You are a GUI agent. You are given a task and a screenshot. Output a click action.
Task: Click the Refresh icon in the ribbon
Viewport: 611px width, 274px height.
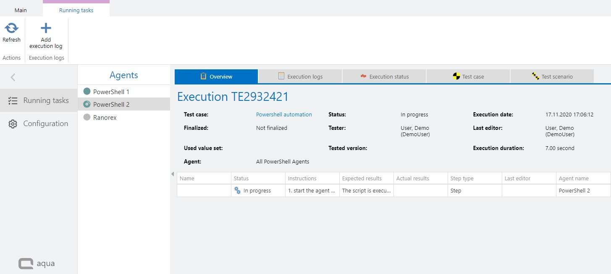[x=11, y=29]
